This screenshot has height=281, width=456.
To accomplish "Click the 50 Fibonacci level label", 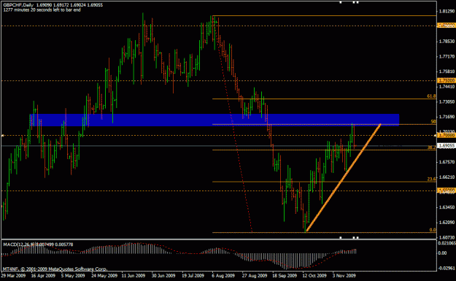I will [433, 122].
